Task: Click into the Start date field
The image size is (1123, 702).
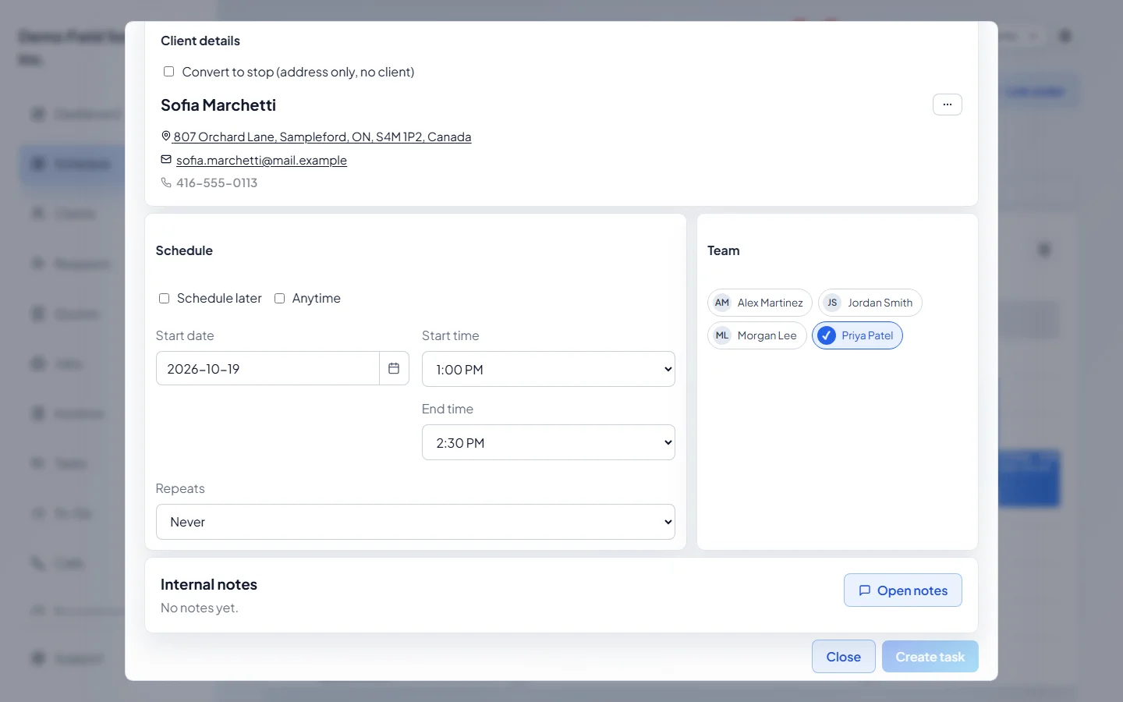Action: (x=267, y=368)
